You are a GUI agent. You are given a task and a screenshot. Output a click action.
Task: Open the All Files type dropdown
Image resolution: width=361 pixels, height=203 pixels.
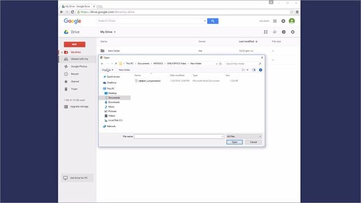tap(244, 136)
